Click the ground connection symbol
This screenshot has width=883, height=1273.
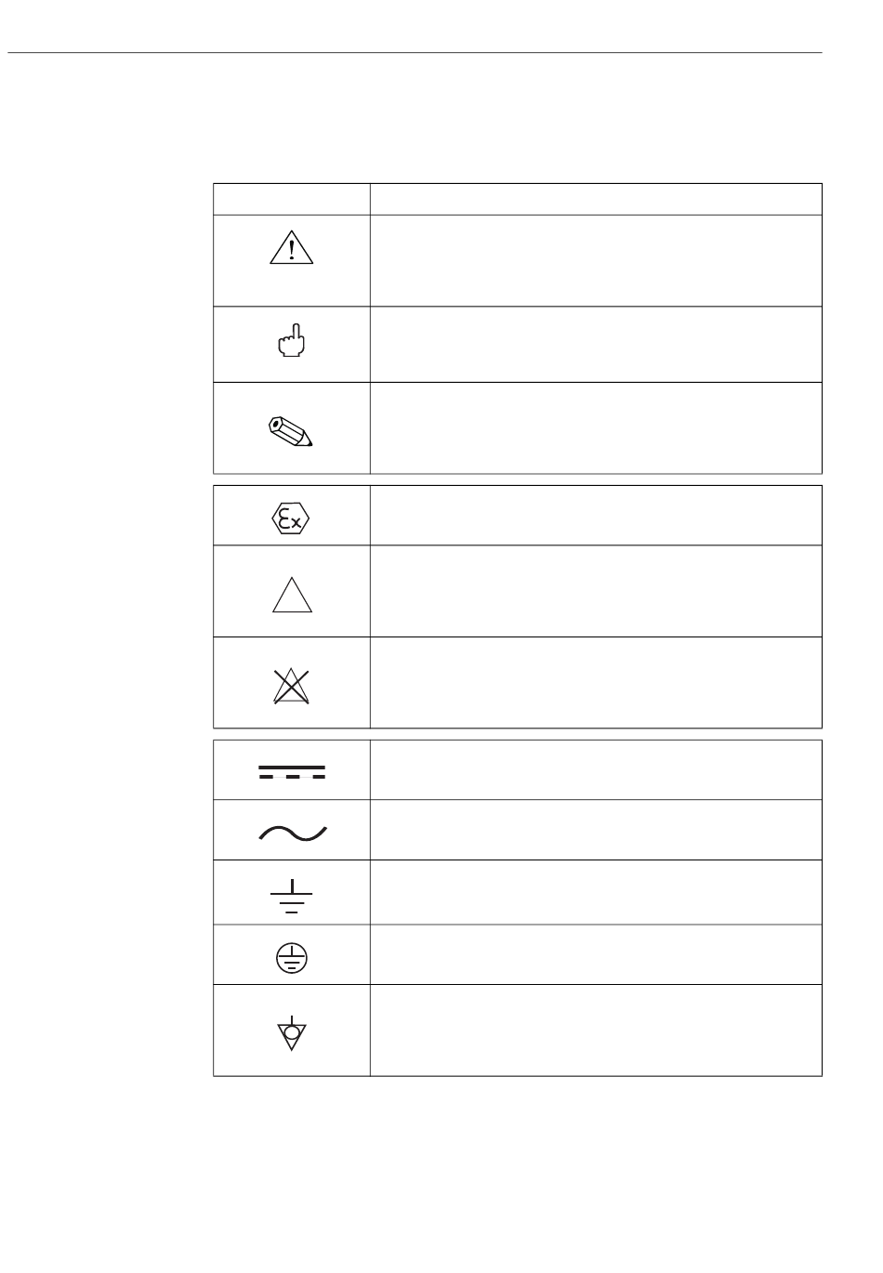tap(292, 896)
